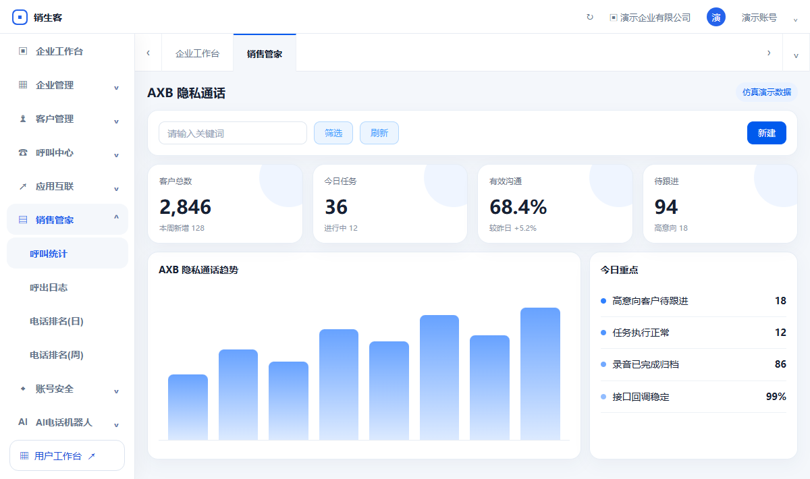Click the 筛选 filter button
810x479 pixels.
[333, 133]
